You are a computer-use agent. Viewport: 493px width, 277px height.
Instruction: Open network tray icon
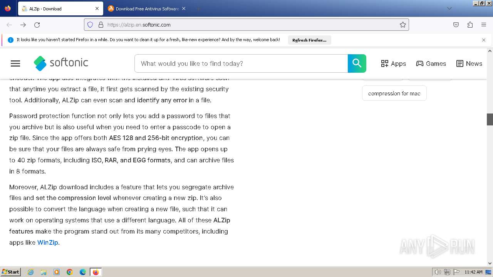pyautogui.click(x=447, y=272)
